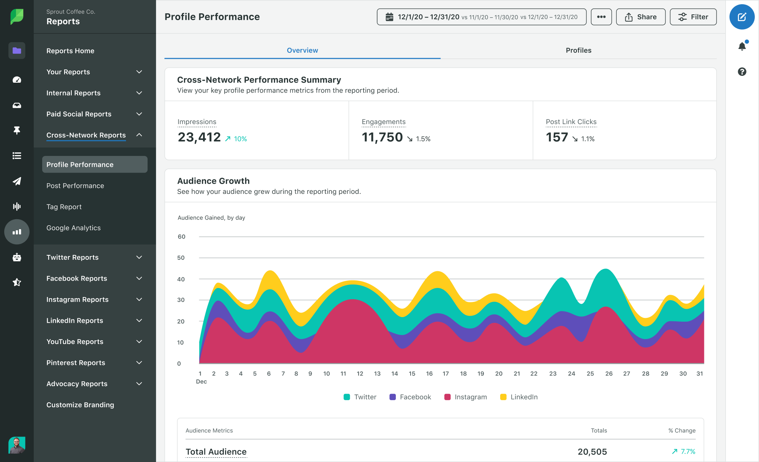Click the Customize Branding menu item
The image size is (759, 462).
80,405
